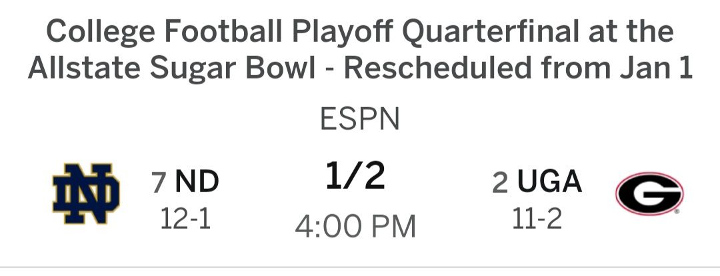Image resolution: width=720 pixels, height=276 pixels.
Task: Select the registered trademark symbol beside Georgia logo
Action: tap(677, 212)
